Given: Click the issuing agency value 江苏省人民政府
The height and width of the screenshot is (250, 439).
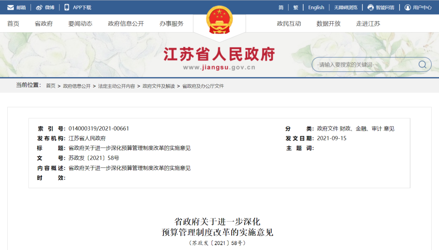Looking at the screenshot, I should coord(87,138).
